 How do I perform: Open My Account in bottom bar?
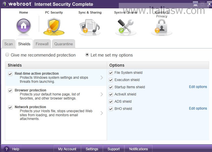pos(67,149)
